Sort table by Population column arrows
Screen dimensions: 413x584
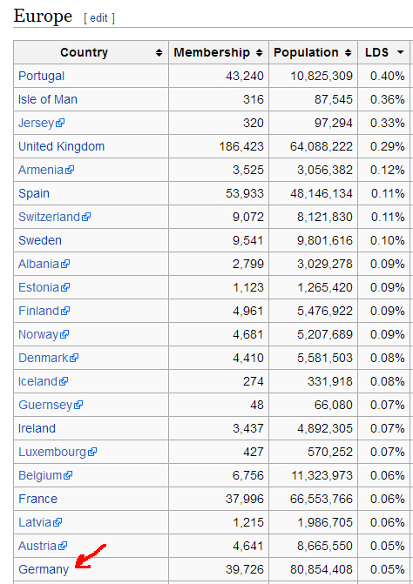pyautogui.click(x=349, y=52)
